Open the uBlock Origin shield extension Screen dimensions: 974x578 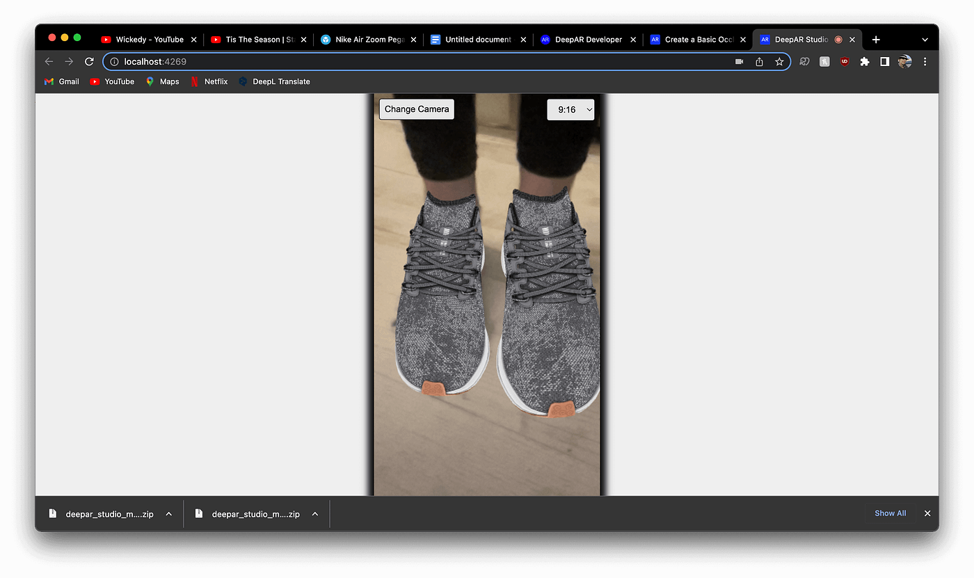[x=844, y=61]
